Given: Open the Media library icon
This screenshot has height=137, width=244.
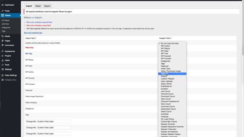Looking at the screenshot, I should (x=3, y=36).
